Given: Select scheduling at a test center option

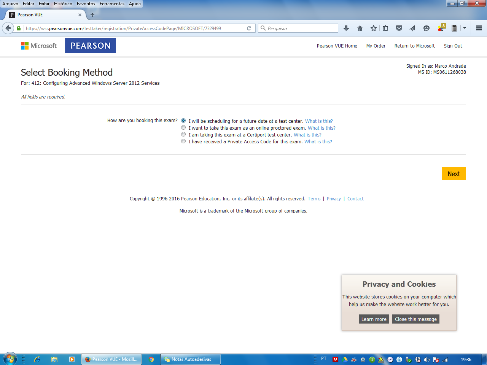Looking at the screenshot, I should pos(183,121).
